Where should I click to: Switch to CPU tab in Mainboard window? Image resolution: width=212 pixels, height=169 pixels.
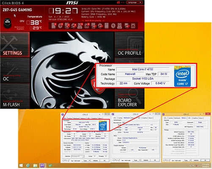coord(115,118)
